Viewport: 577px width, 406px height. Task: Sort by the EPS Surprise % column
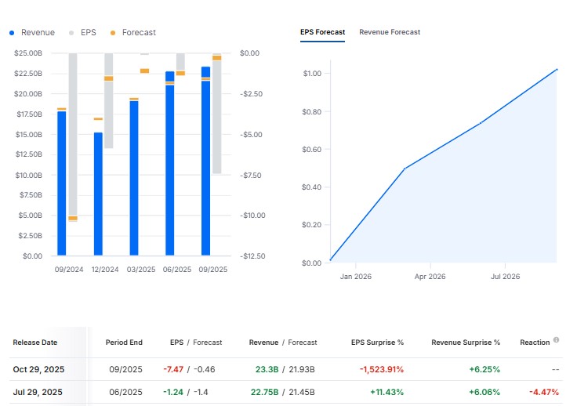click(x=377, y=343)
